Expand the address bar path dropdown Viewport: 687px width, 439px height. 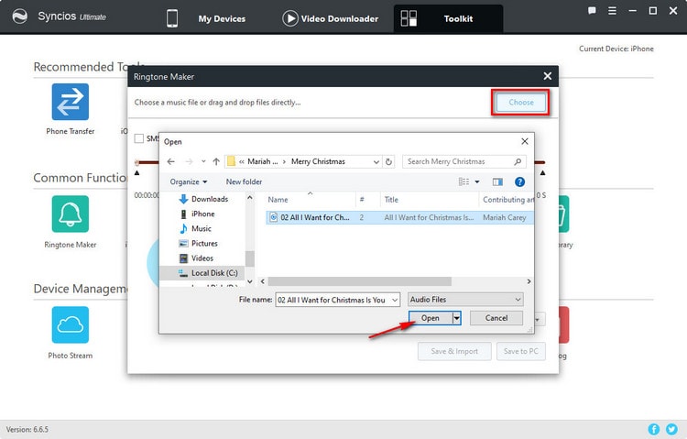(376, 162)
